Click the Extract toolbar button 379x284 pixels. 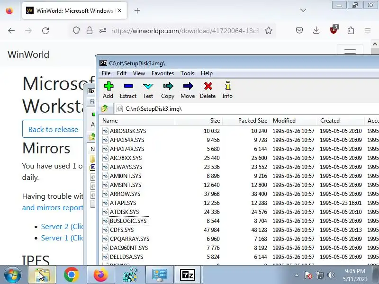pyautogui.click(x=128, y=90)
